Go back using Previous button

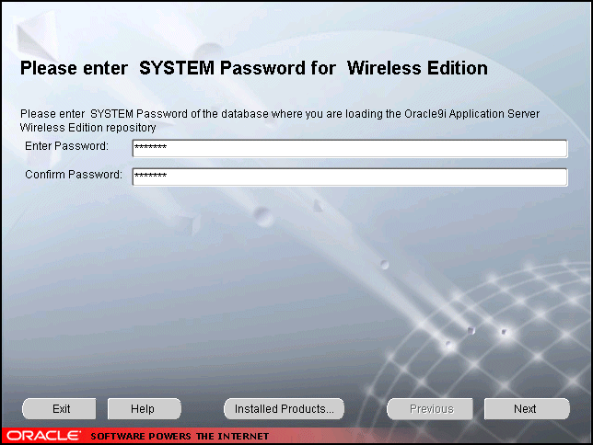[x=430, y=409]
